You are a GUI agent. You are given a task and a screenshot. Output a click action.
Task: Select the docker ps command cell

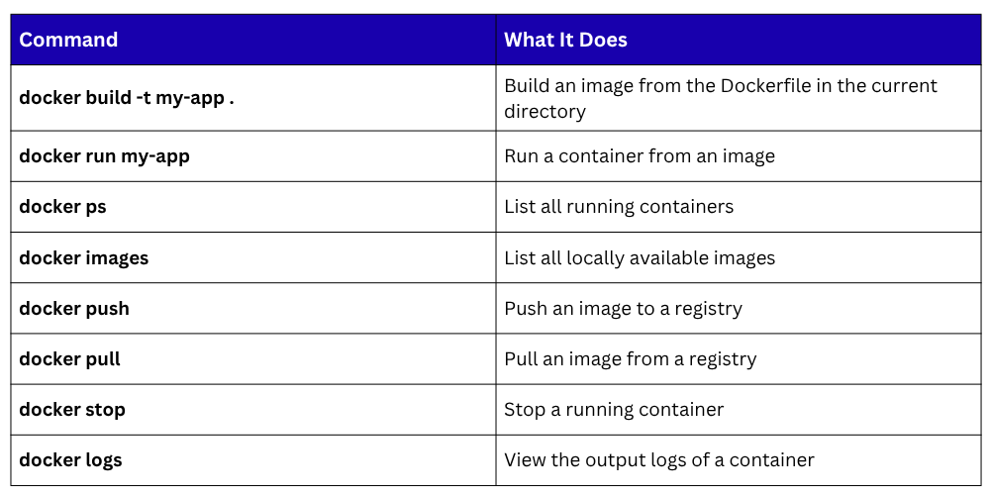point(62,207)
